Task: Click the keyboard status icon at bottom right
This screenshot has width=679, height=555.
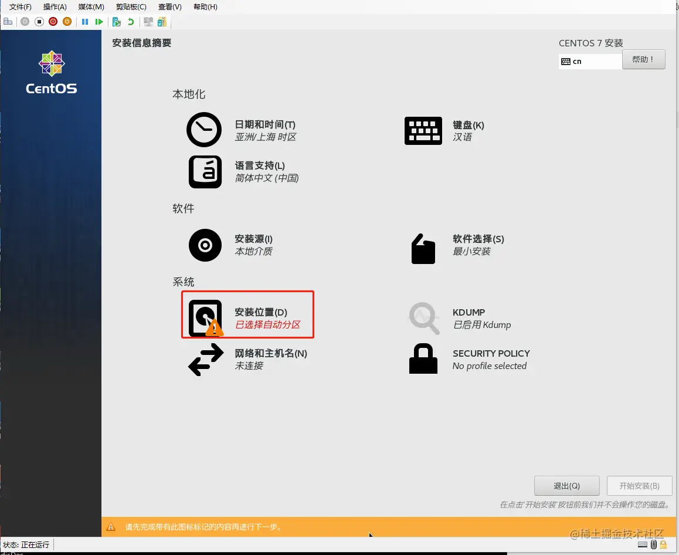Action: pyautogui.click(x=643, y=544)
